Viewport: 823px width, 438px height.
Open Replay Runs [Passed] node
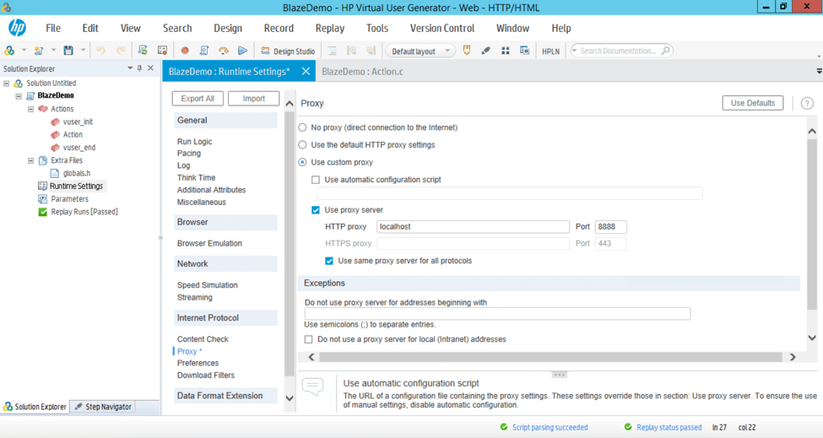click(x=84, y=212)
